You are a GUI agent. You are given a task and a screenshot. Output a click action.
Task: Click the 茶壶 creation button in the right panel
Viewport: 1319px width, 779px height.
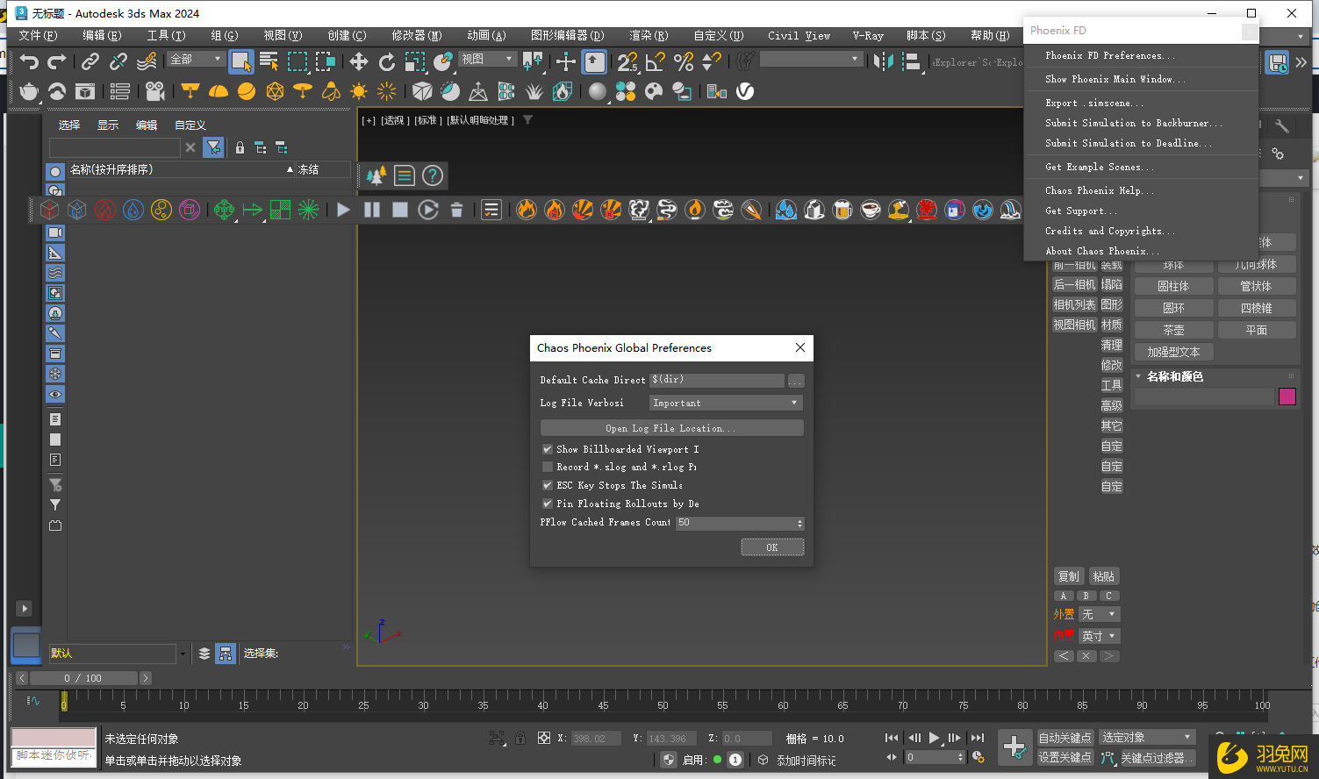coord(1173,329)
